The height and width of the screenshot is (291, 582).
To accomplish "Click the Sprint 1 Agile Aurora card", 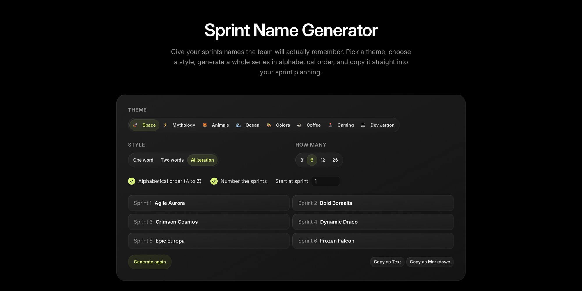I will 209,203.
